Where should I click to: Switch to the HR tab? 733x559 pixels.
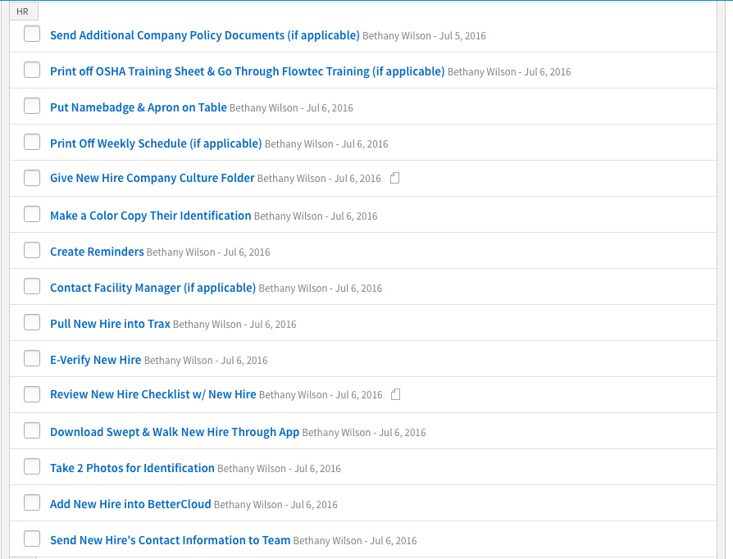point(24,11)
